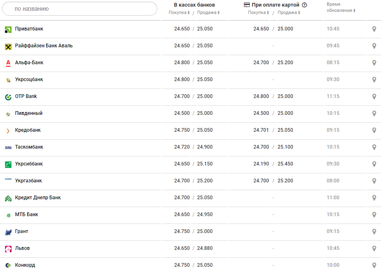Click the help question mark near При оплате картой
The image size is (381, 268).
point(305,5)
